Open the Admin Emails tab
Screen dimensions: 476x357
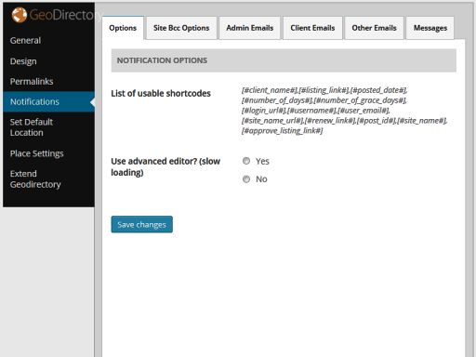(250, 28)
